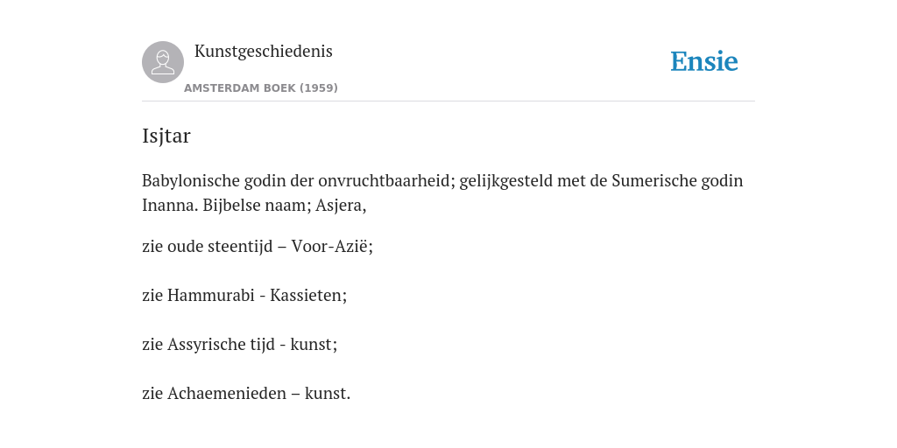This screenshot has height=448, width=897.
Task: Click 'kunst.' after Achaemenieden
Action: pos(328,394)
